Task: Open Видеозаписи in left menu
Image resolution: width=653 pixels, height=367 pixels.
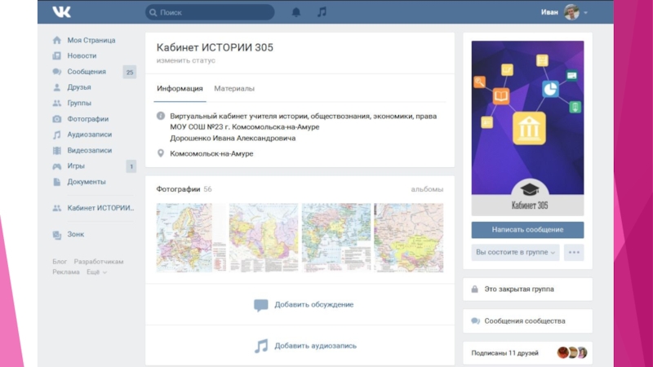Action: (x=89, y=150)
